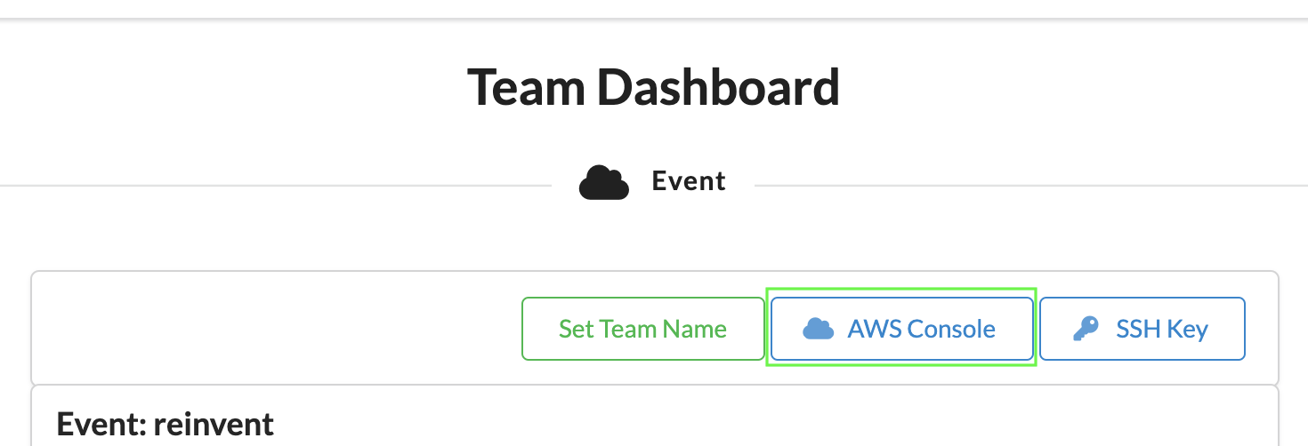Click the key icon in SSH Key button
This screenshot has height=446, width=1308.
[1086, 330]
